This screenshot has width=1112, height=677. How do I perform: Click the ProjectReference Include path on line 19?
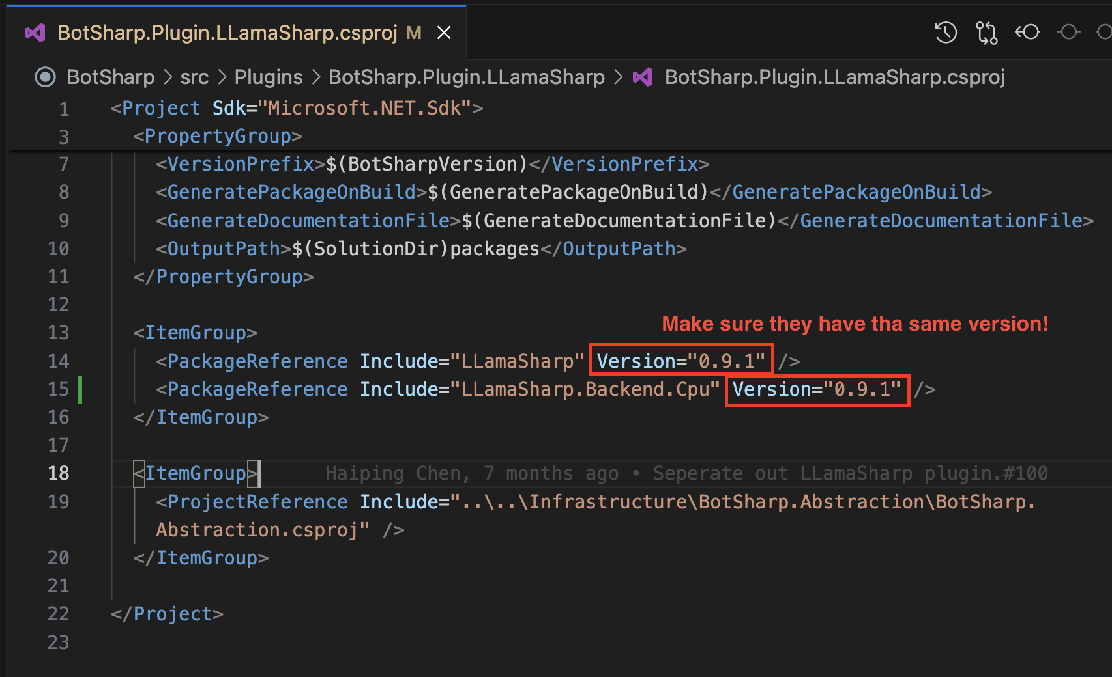[697, 502]
